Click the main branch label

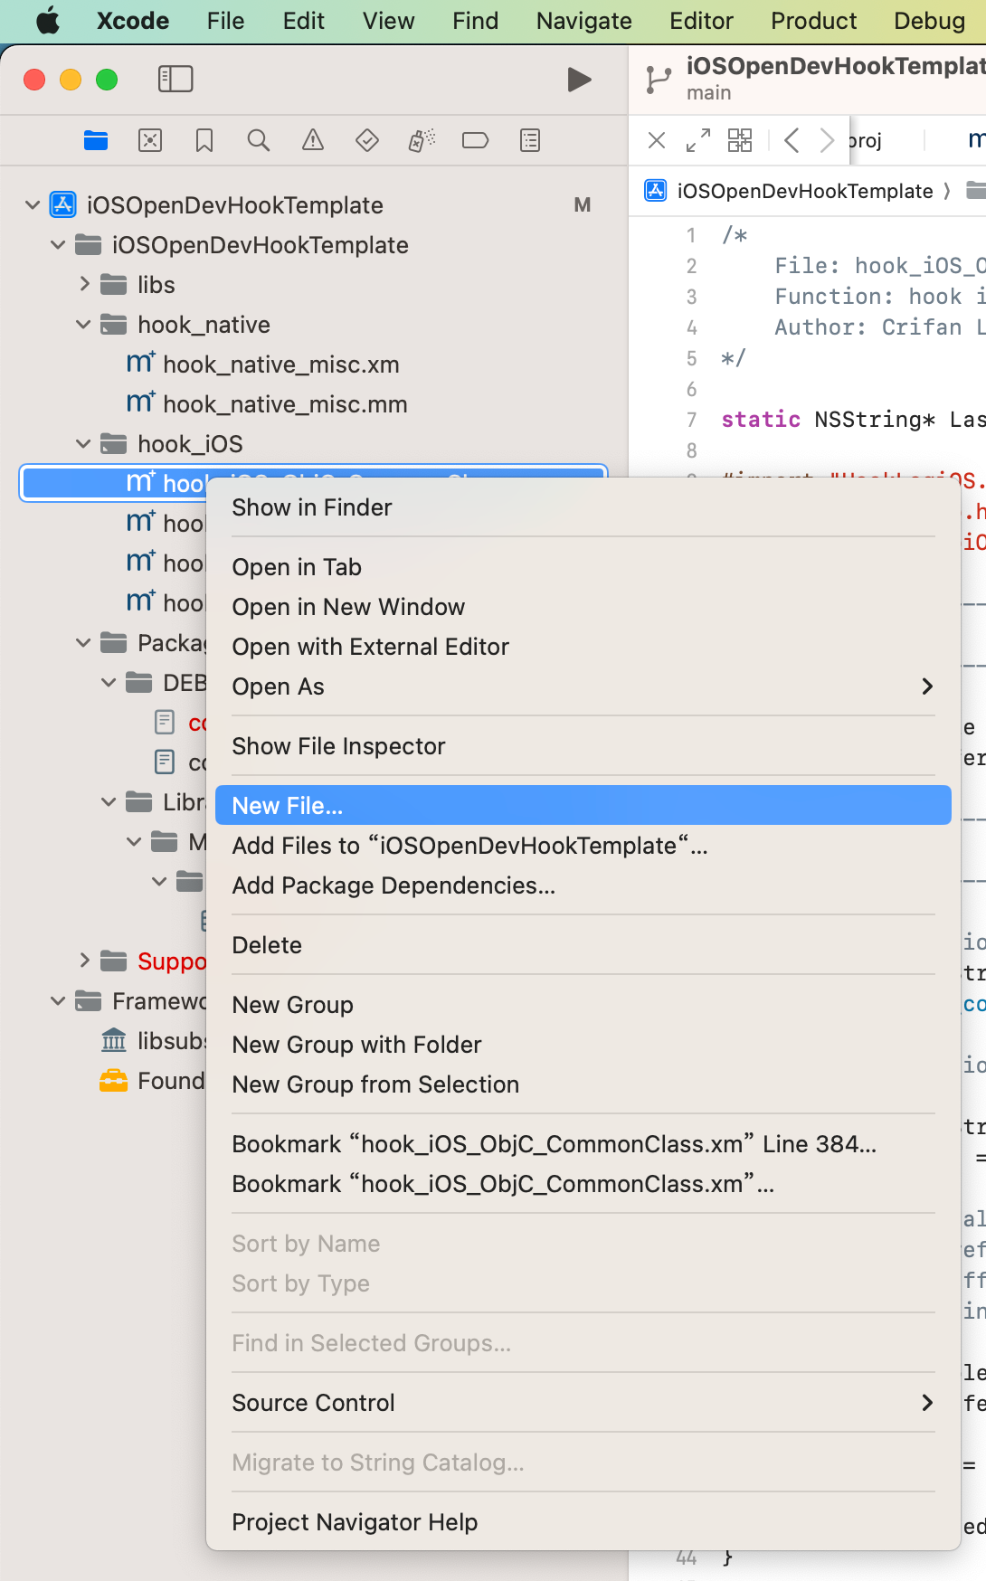click(x=708, y=93)
